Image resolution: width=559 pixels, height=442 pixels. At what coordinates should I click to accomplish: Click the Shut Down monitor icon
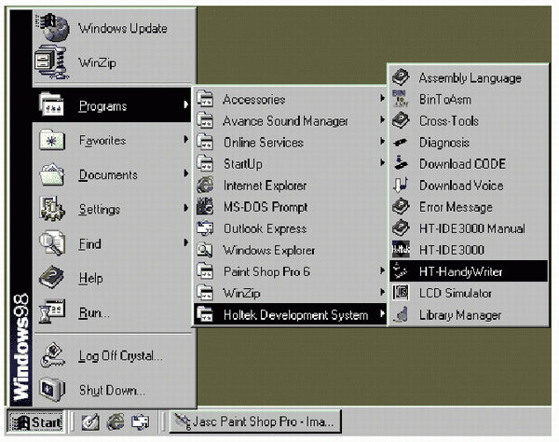(x=52, y=390)
